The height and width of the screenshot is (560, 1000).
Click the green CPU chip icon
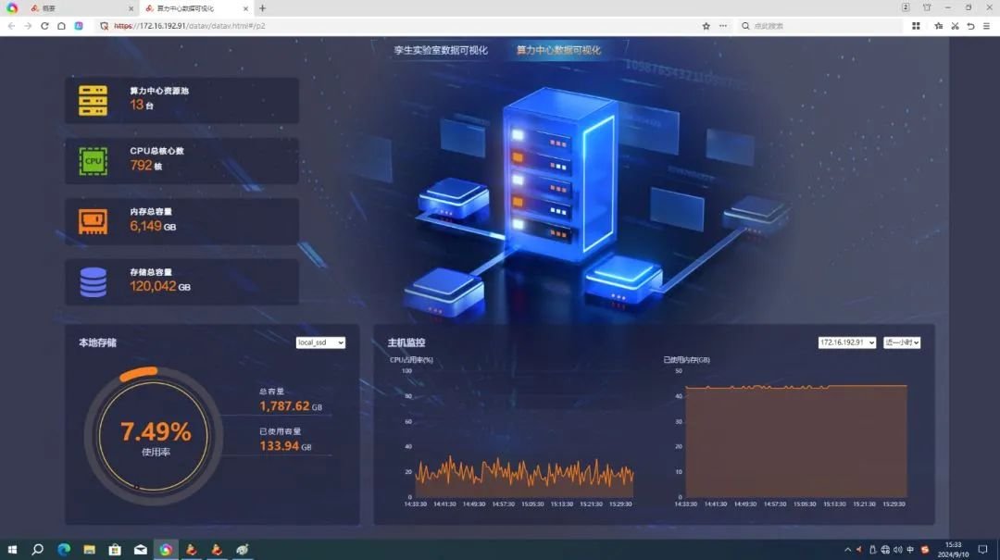coord(93,161)
